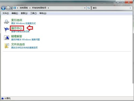The image size is (134, 101).
Task: Click the 索引选项 magnifier icon
Action: pyautogui.click(x=6, y=22)
